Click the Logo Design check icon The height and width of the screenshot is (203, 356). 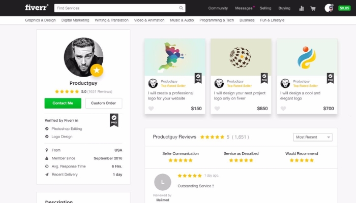47,137
